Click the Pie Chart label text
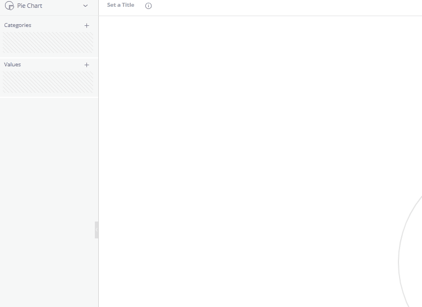The image size is (422, 307). click(30, 6)
